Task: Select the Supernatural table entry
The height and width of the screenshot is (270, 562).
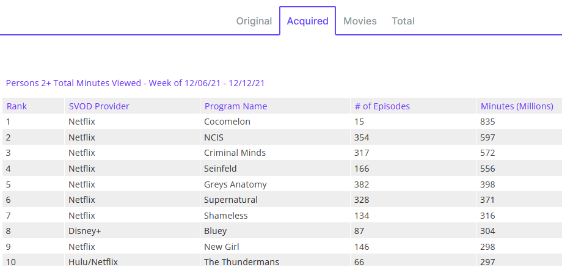Action: click(231, 200)
